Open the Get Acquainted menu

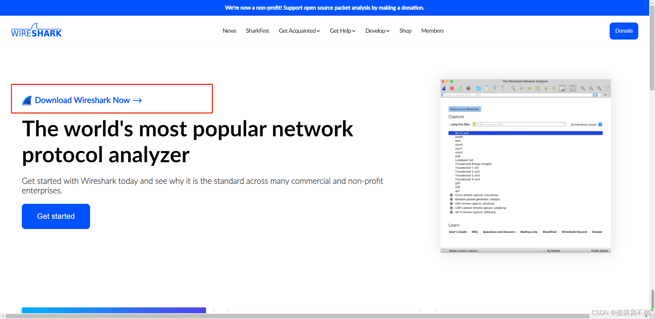(299, 31)
